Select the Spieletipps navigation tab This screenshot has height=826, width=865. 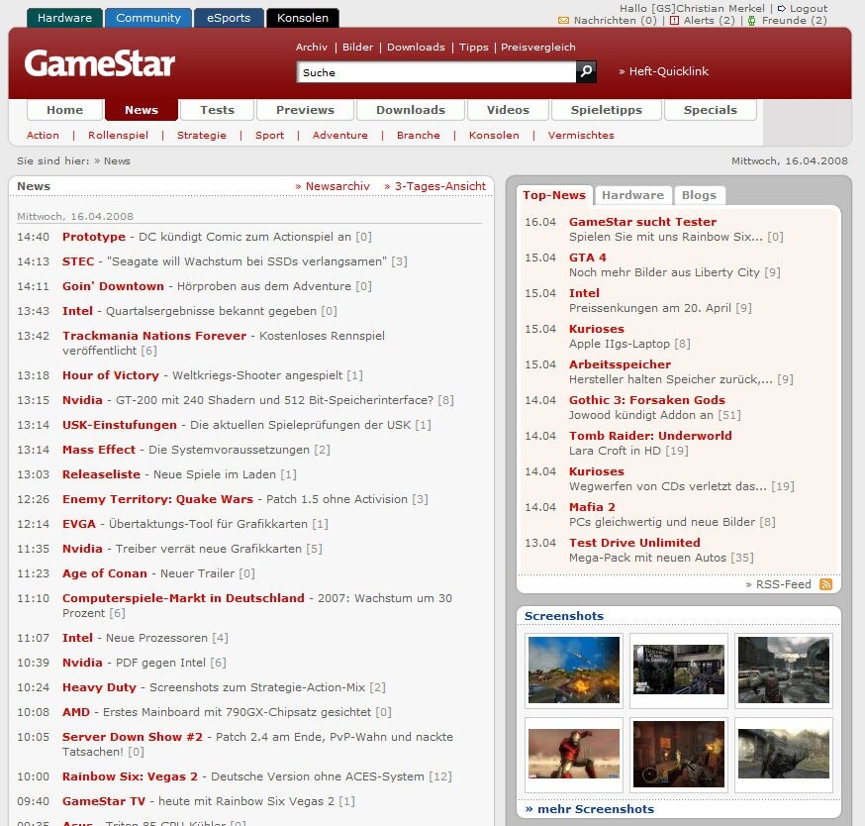coord(606,110)
